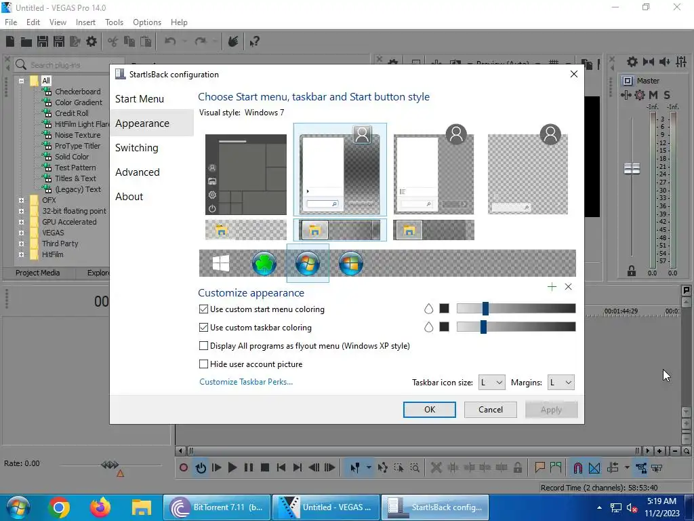Open the Margins dropdown
The height and width of the screenshot is (521, 694).
click(560, 383)
